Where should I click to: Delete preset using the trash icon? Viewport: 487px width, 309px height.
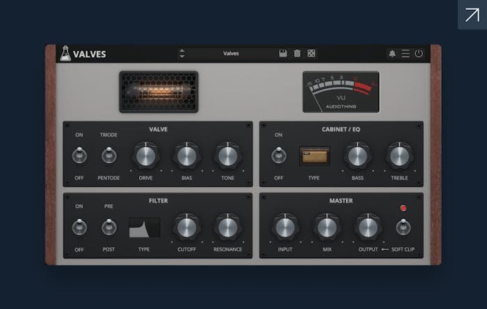(297, 53)
